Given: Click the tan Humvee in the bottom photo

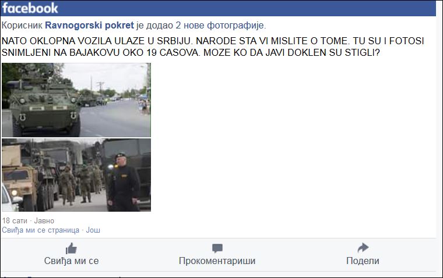Looking at the screenshot, I should [20, 186].
